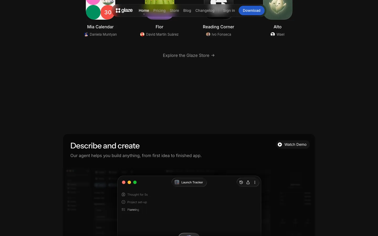The image size is (378, 236).
Task: Click the glaze logo in the navigation bar
Action: (x=124, y=10)
